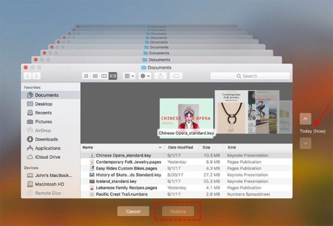This screenshot has width=333, height=226.
Task: Select Iceland_standard.key file
Action: [x=186, y=181]
